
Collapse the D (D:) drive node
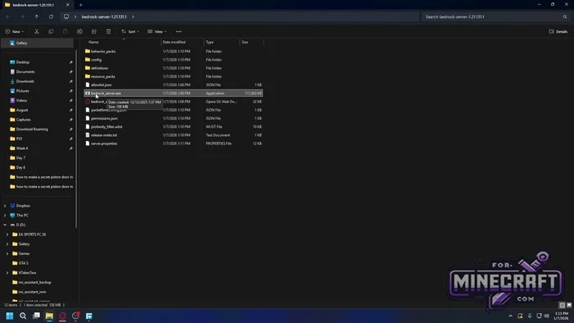coord(5,225)
